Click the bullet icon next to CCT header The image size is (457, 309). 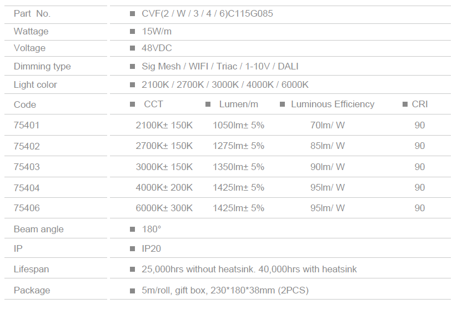coord(132,104)
